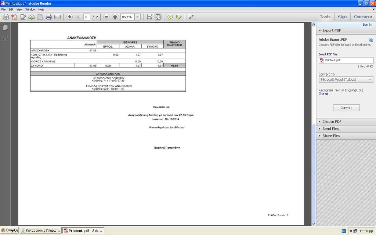Screen dimensions: 376x235
Task: Click the Convert button
Action: click(346, 108)
